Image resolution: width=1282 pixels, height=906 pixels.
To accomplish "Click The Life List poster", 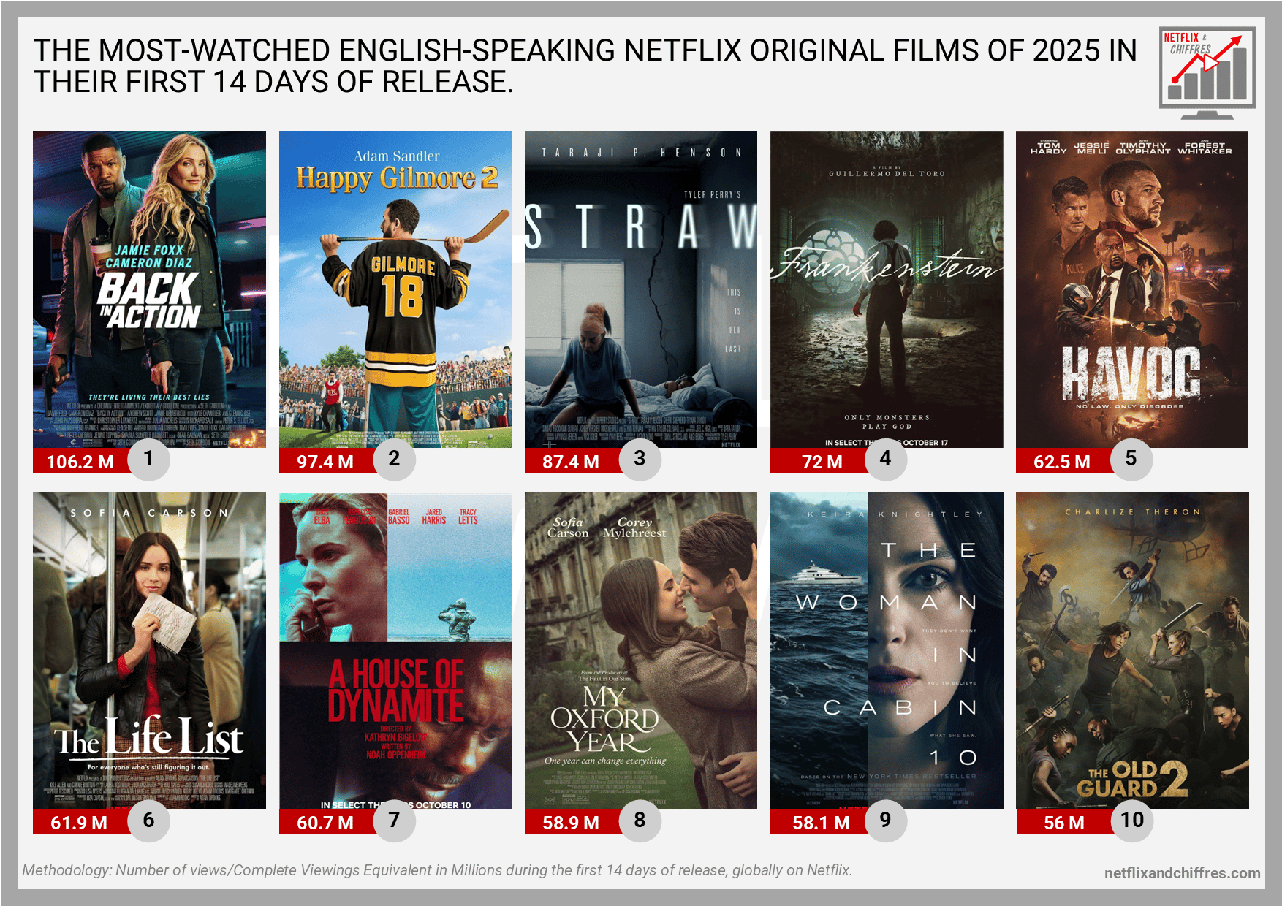I will click(x=149, y=650).
